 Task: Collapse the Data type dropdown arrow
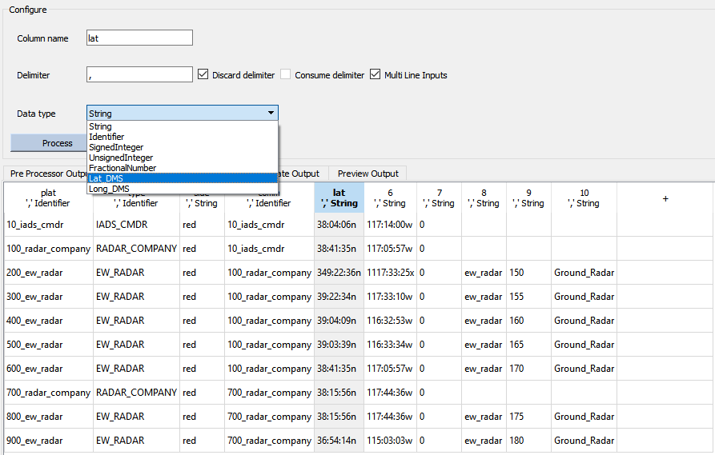271,113
